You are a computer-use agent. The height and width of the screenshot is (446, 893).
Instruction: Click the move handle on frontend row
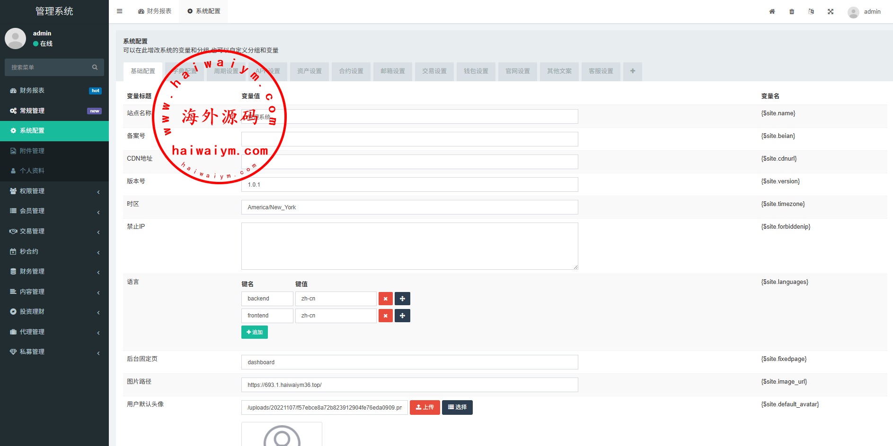tap(402, 316)
